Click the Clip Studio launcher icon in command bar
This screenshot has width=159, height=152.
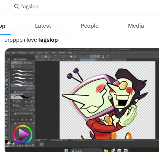click(37, 56)
